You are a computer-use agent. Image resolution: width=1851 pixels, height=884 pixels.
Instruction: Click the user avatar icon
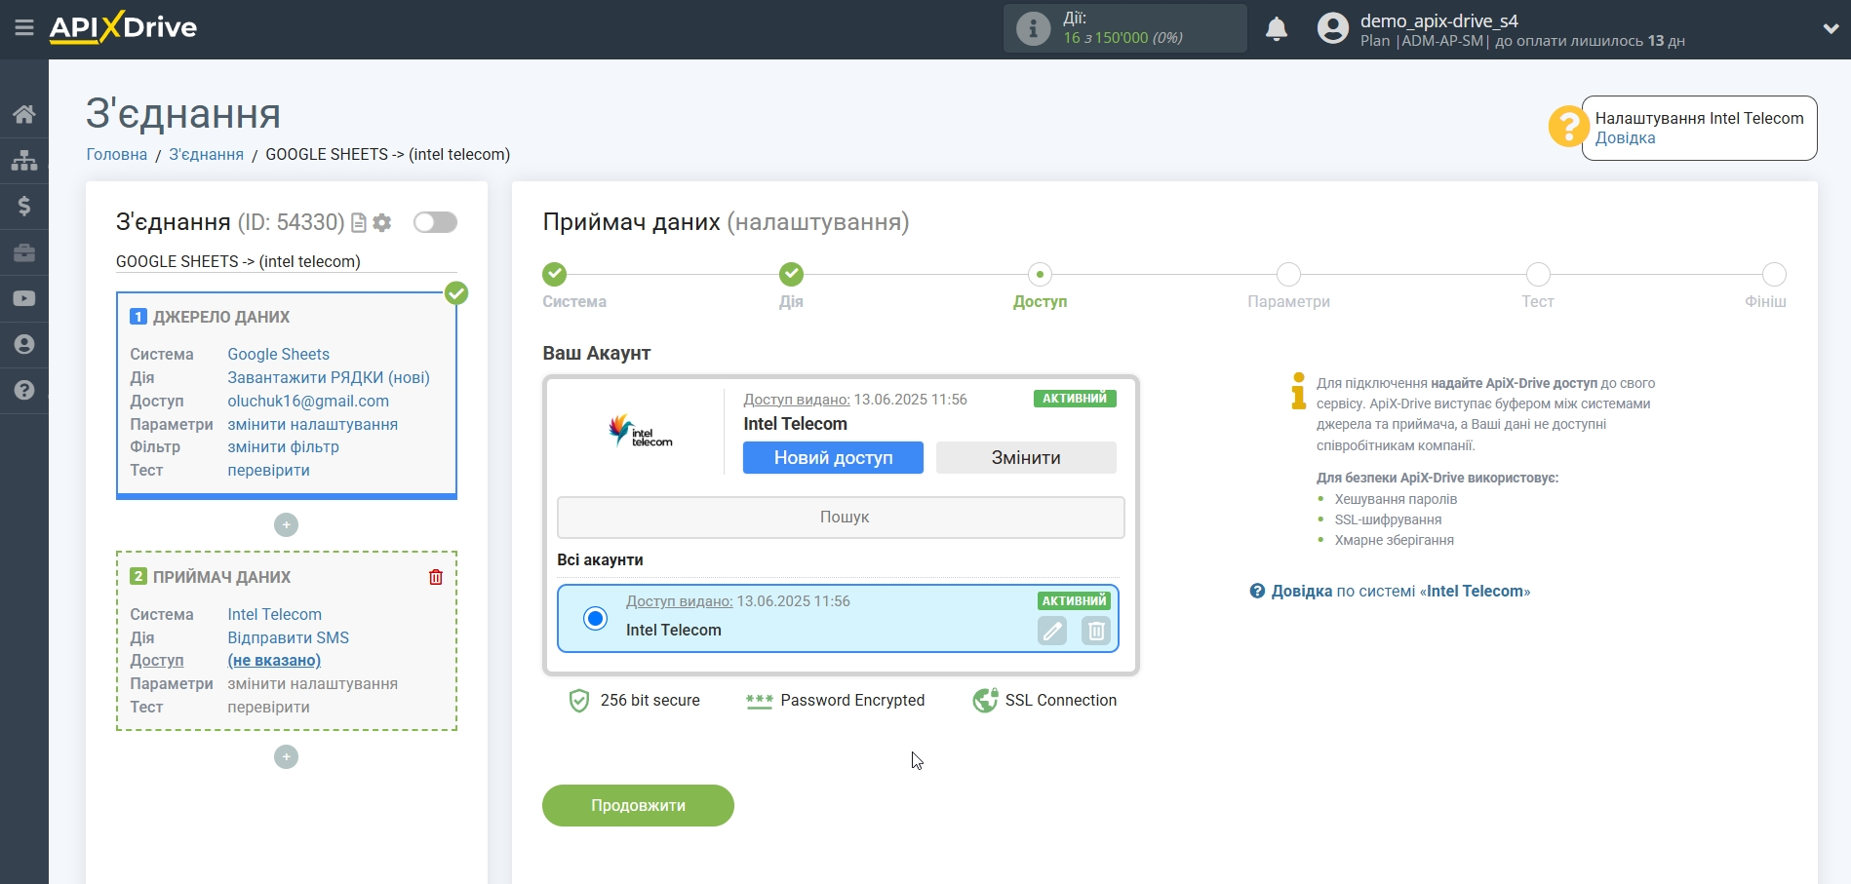click(x=1332, y=28)
